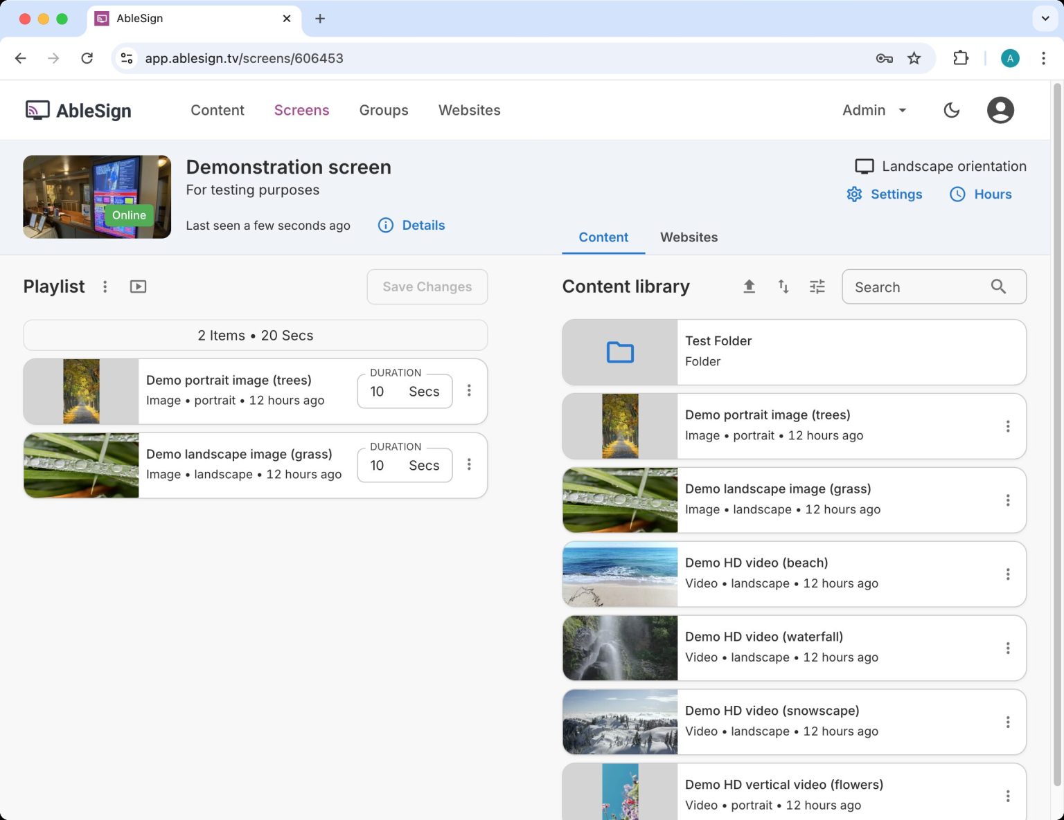This screenshot has width=1064, height=820.
Task: Click the AbleSign logo
Action: (x=78, y=110)
